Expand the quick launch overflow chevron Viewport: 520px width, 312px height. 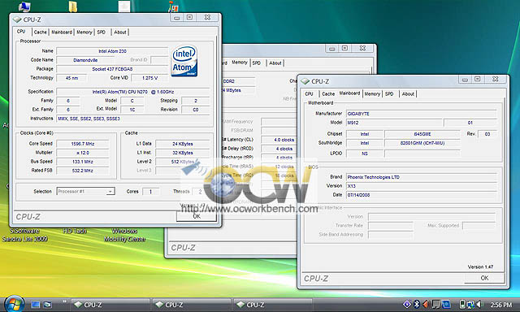(x=64, y=301)
